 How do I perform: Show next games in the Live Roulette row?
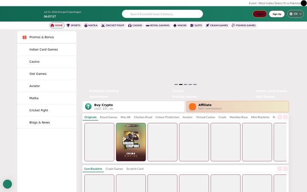click(x=285, y=169)
